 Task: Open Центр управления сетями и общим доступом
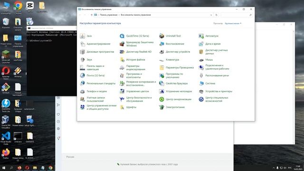(98, 107)
